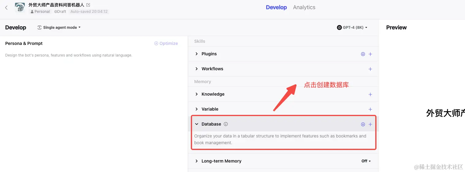Open the Single agent mode dropdown
The image size is (465, 172).
click(59, 27)
